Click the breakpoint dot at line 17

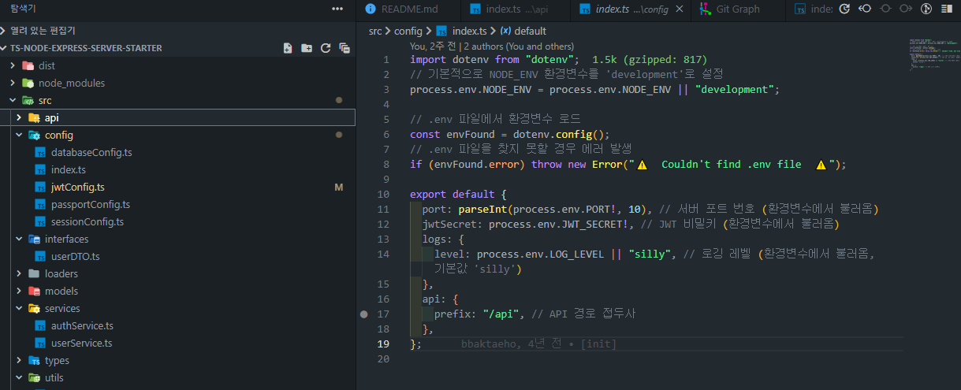click(x=363, y=314)
